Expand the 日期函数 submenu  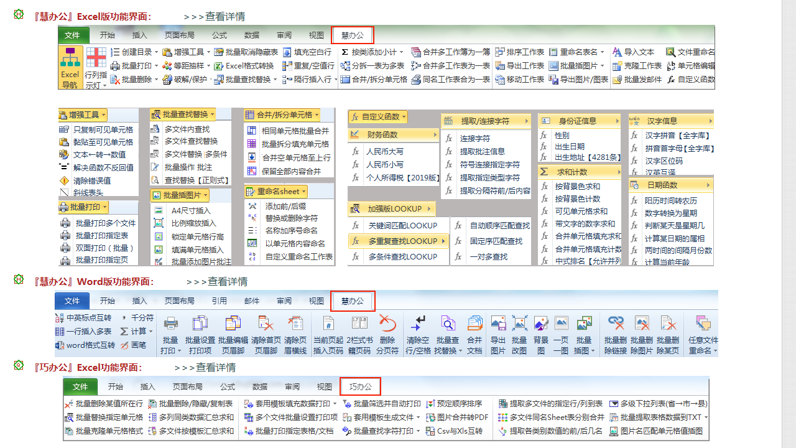point(670,185)
